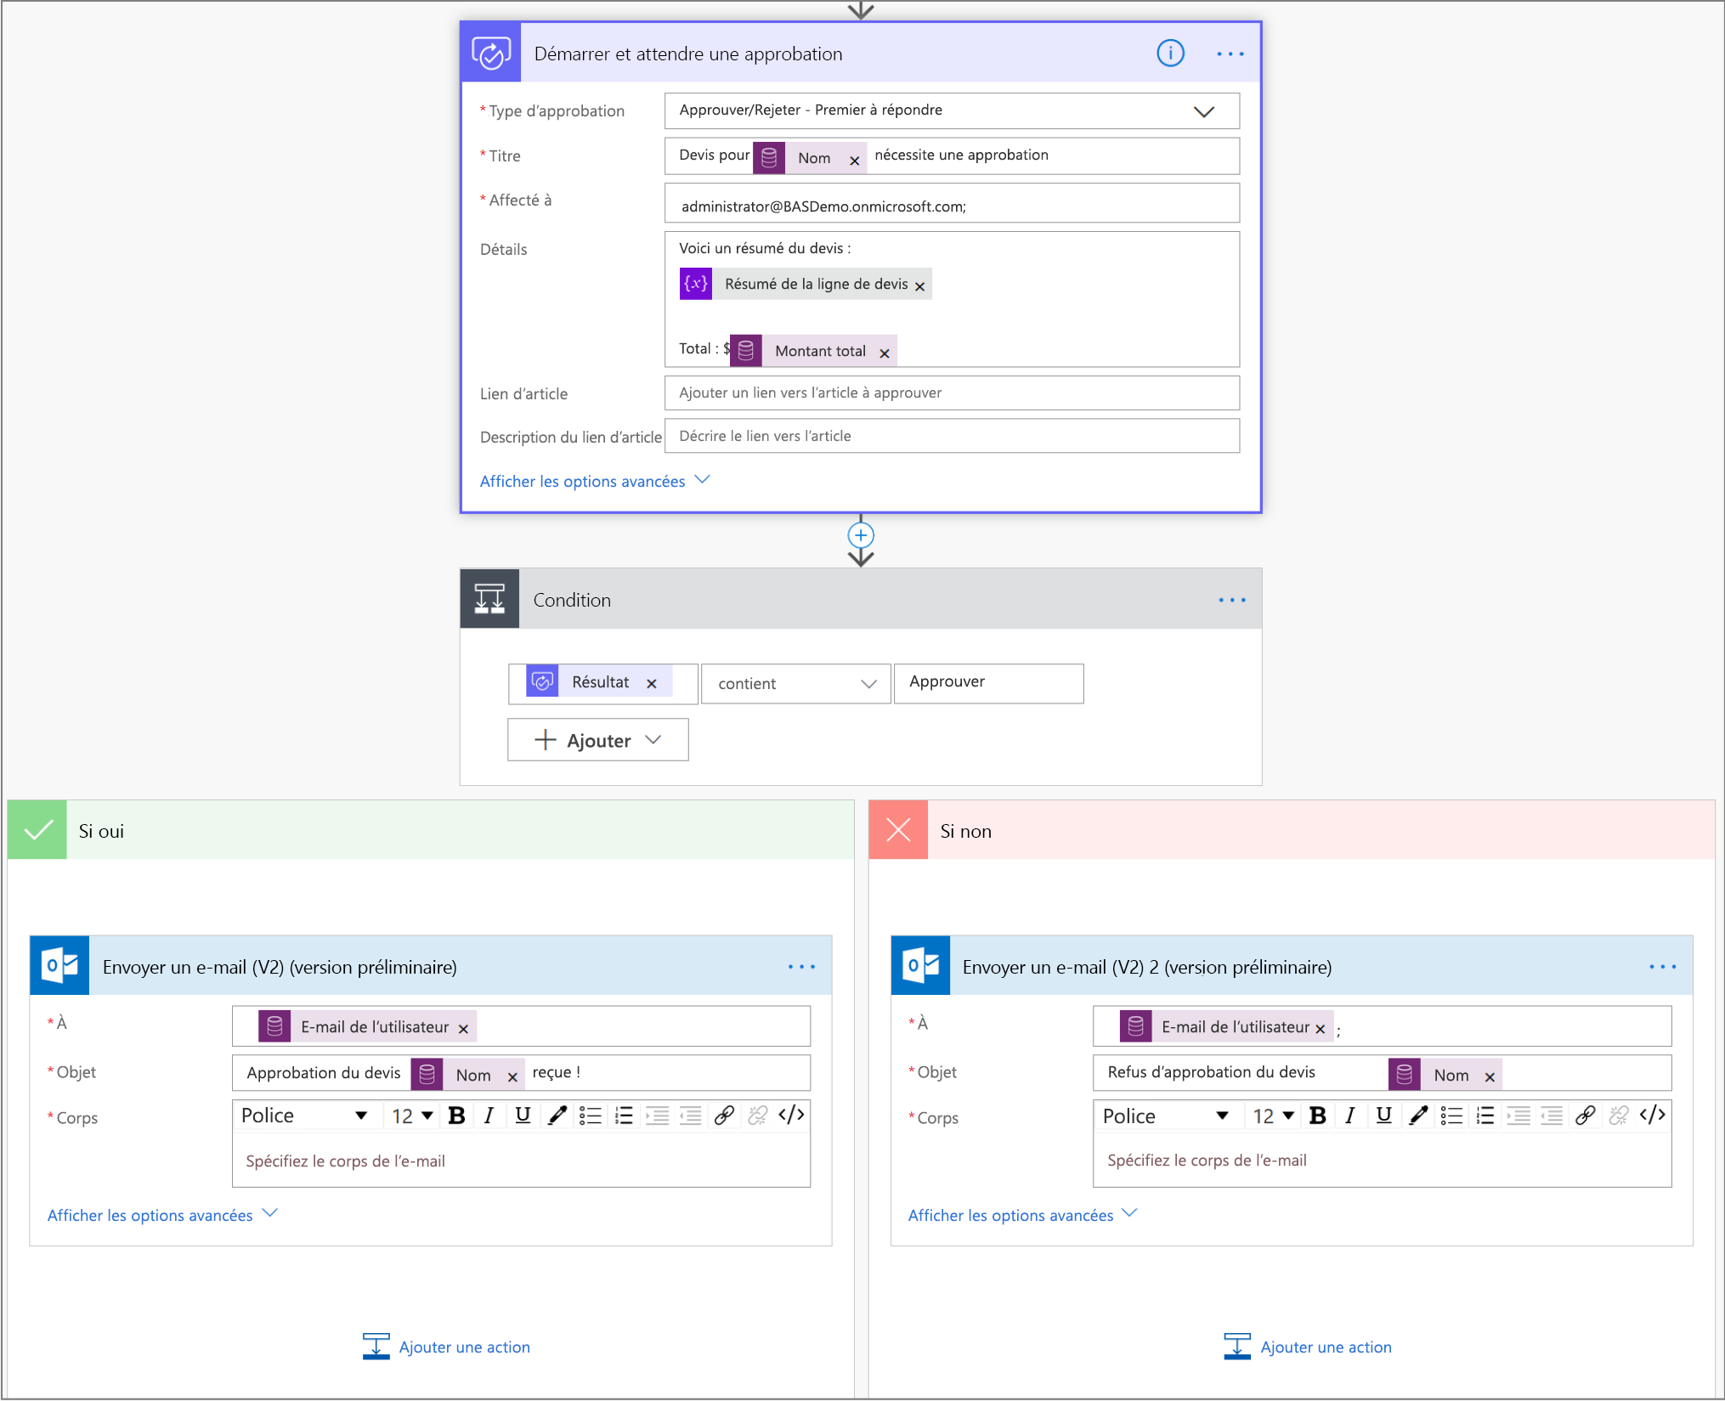Click the Condition header icon
Viewport: 1725px width, 1401px height.
pos(489,599)
